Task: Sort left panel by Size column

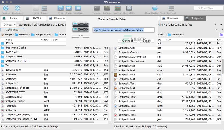Action: (59, 39)
